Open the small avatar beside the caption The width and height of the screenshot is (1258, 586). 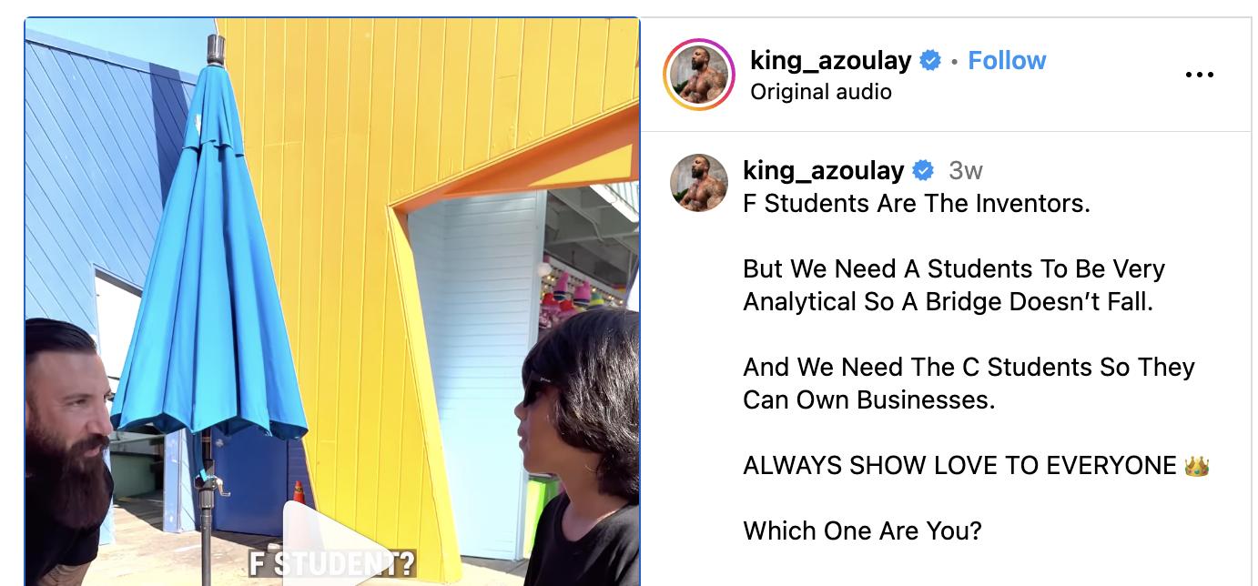698,183
